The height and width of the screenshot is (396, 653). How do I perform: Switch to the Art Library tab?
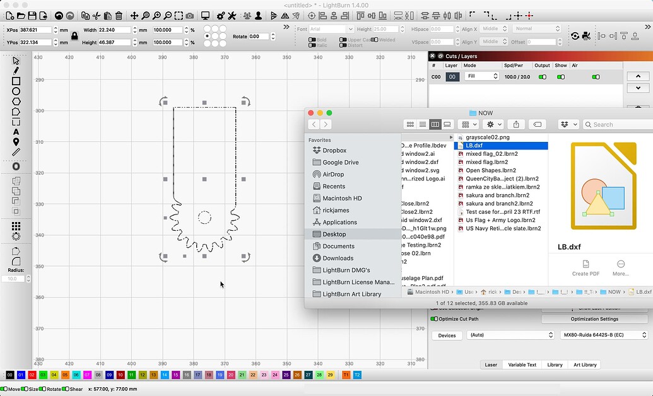(x=584, y=364)
